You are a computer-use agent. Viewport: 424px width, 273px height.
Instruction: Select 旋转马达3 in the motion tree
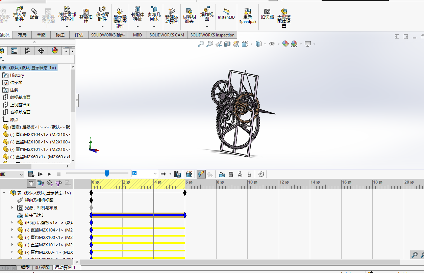pos(34,215)
